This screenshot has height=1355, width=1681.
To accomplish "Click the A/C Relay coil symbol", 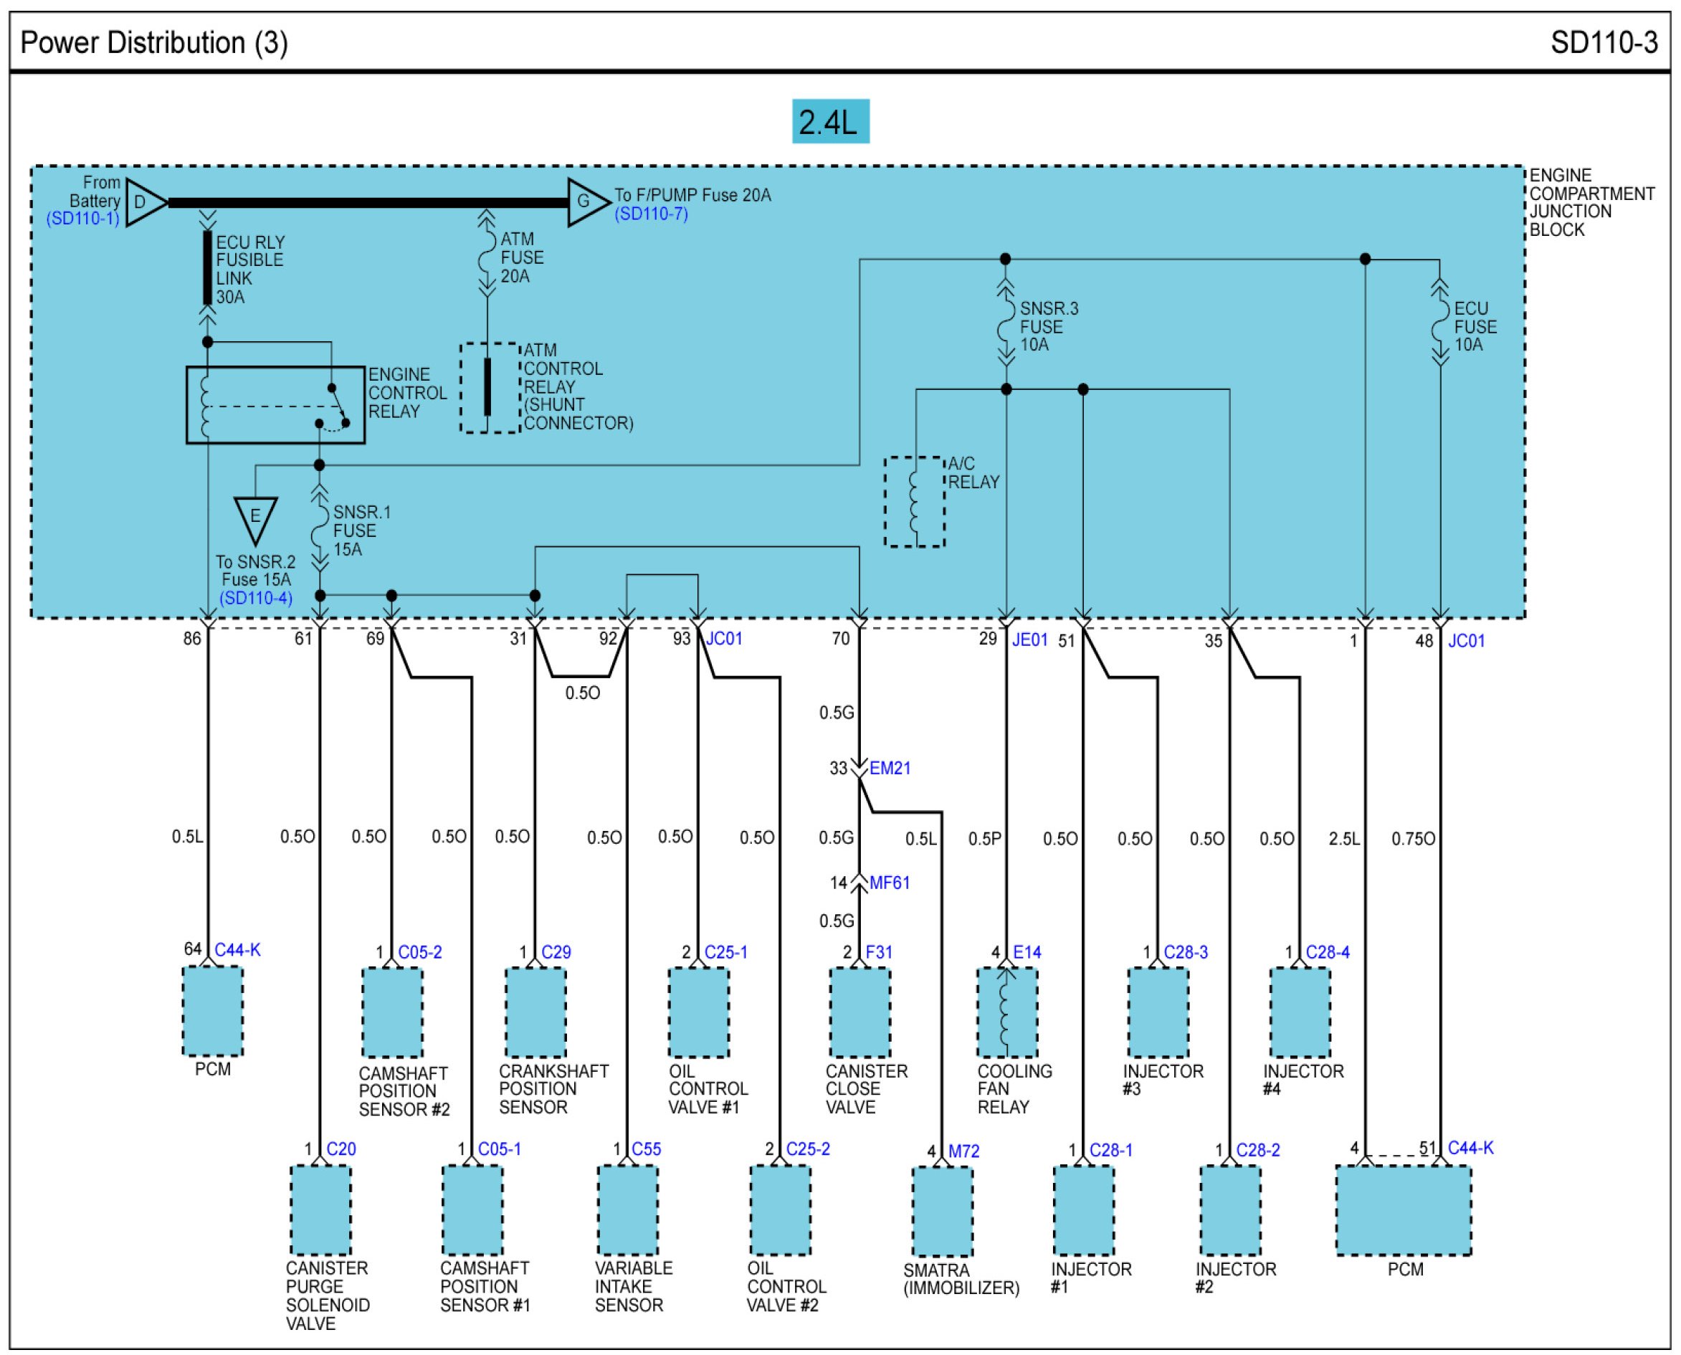I will [x=914, y=502].
